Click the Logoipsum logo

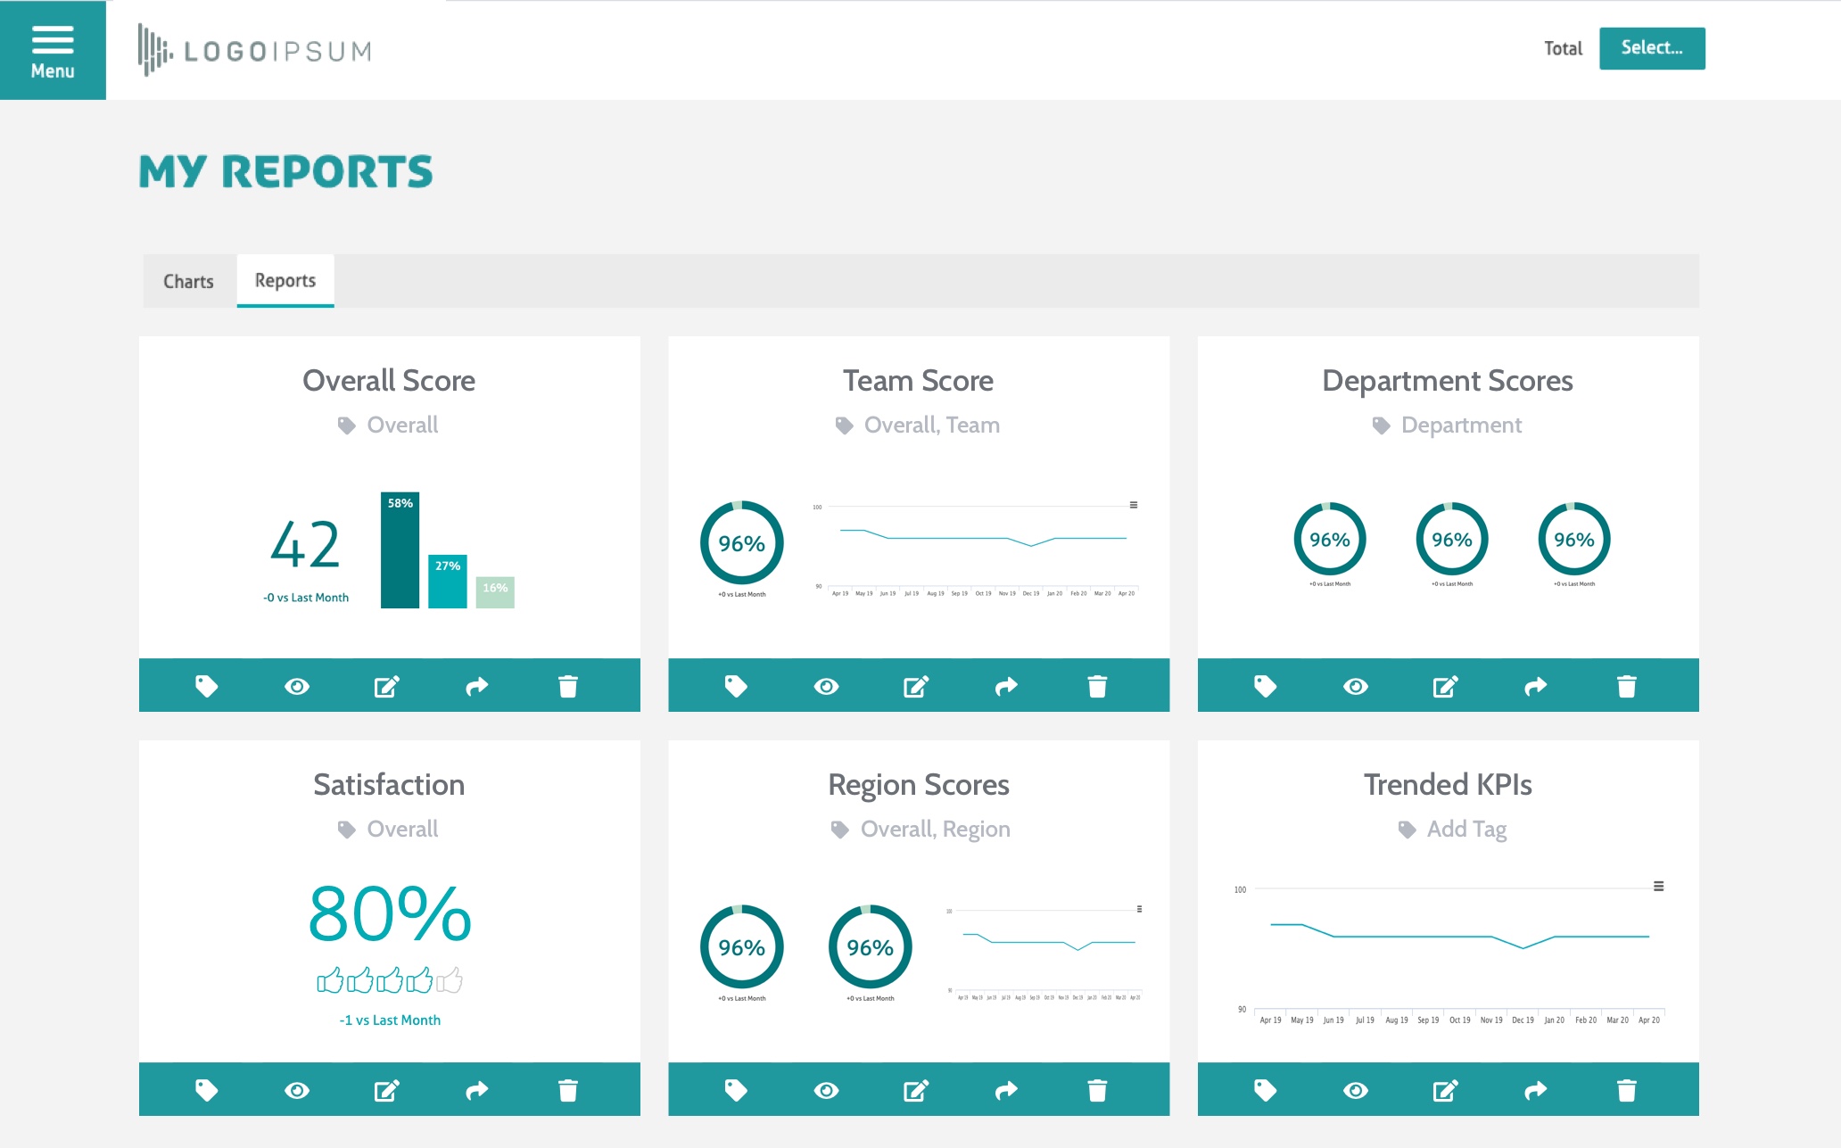(x=254, y=50)
